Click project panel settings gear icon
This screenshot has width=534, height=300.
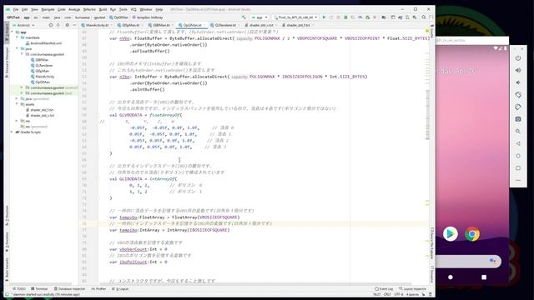coord(67,25)
